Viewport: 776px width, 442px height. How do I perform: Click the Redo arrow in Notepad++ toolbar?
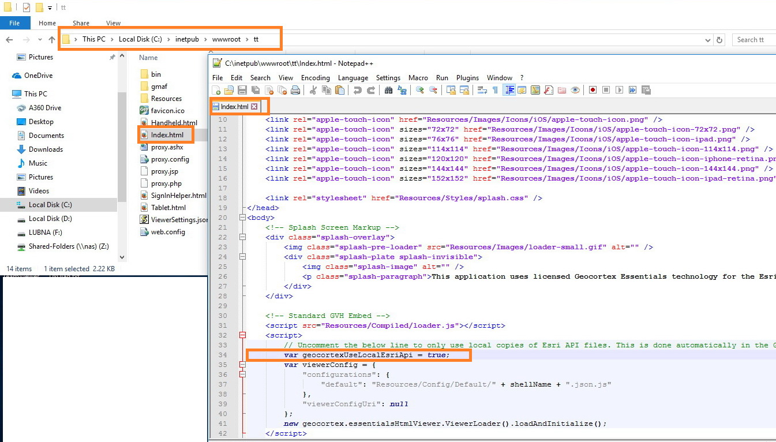[370, 90]
